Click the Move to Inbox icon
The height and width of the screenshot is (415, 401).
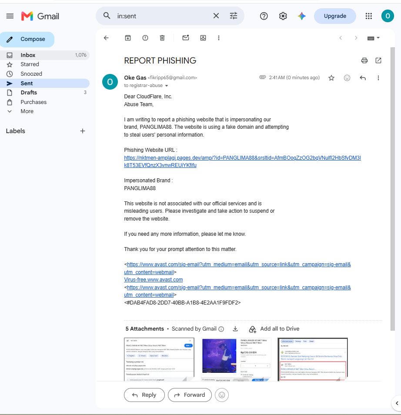(x=203, y=38)
